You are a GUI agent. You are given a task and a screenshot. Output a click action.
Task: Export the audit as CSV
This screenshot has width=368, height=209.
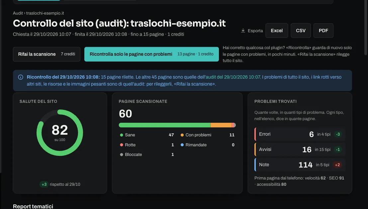point(301,31)
